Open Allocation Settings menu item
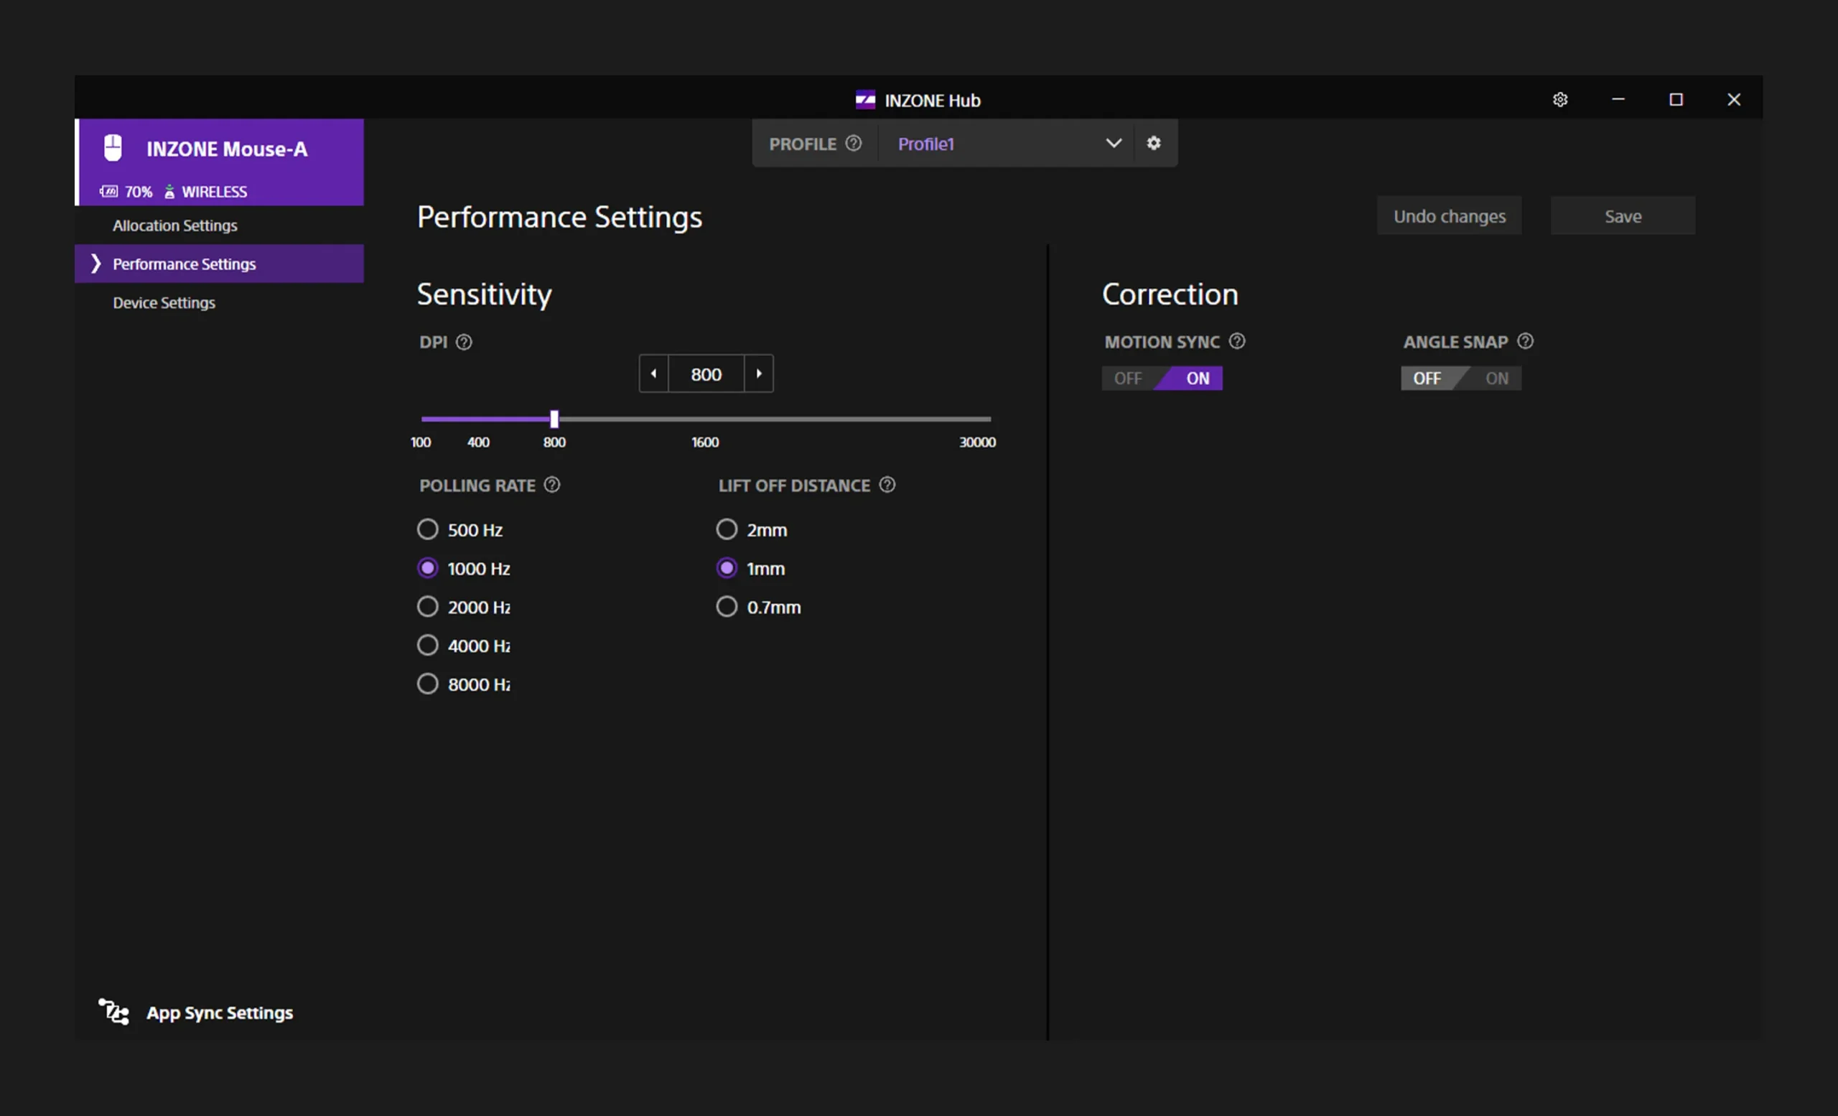1838x1116 pixels. click(175, 225)
